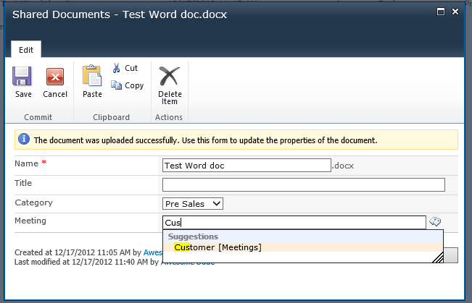Screen dimensions: 472x303
Task: Open the creator link next to Created at
Action: 152,253
